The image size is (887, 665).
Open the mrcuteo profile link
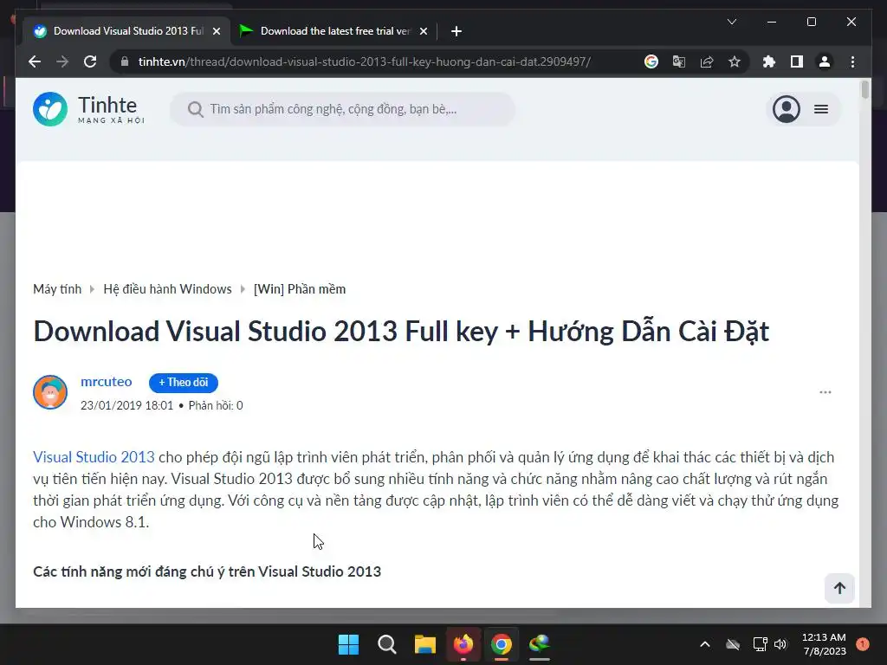point(107,382)
